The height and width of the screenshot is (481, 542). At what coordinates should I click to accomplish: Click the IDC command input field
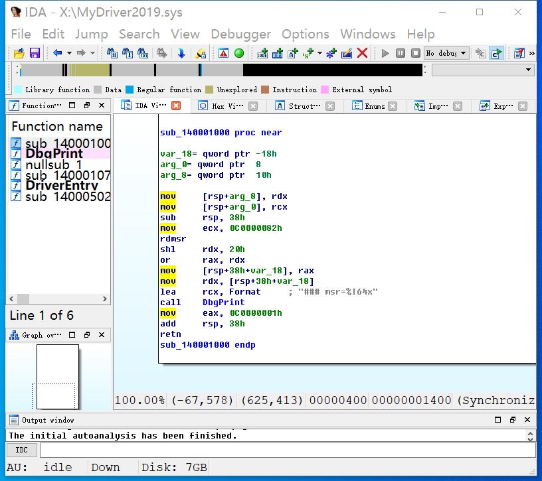point(286,450)
